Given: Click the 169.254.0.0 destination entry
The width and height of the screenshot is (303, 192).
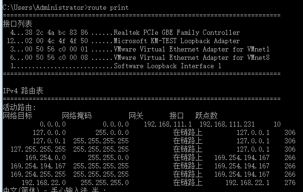Looking at the screenshot, I should click(x=45, y=158).
